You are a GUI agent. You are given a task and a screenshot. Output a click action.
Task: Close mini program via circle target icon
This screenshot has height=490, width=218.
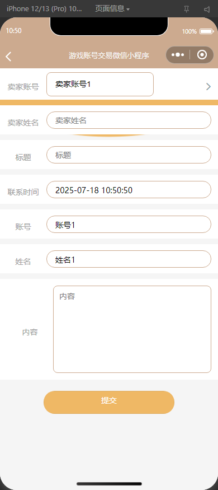coord(202,55)
